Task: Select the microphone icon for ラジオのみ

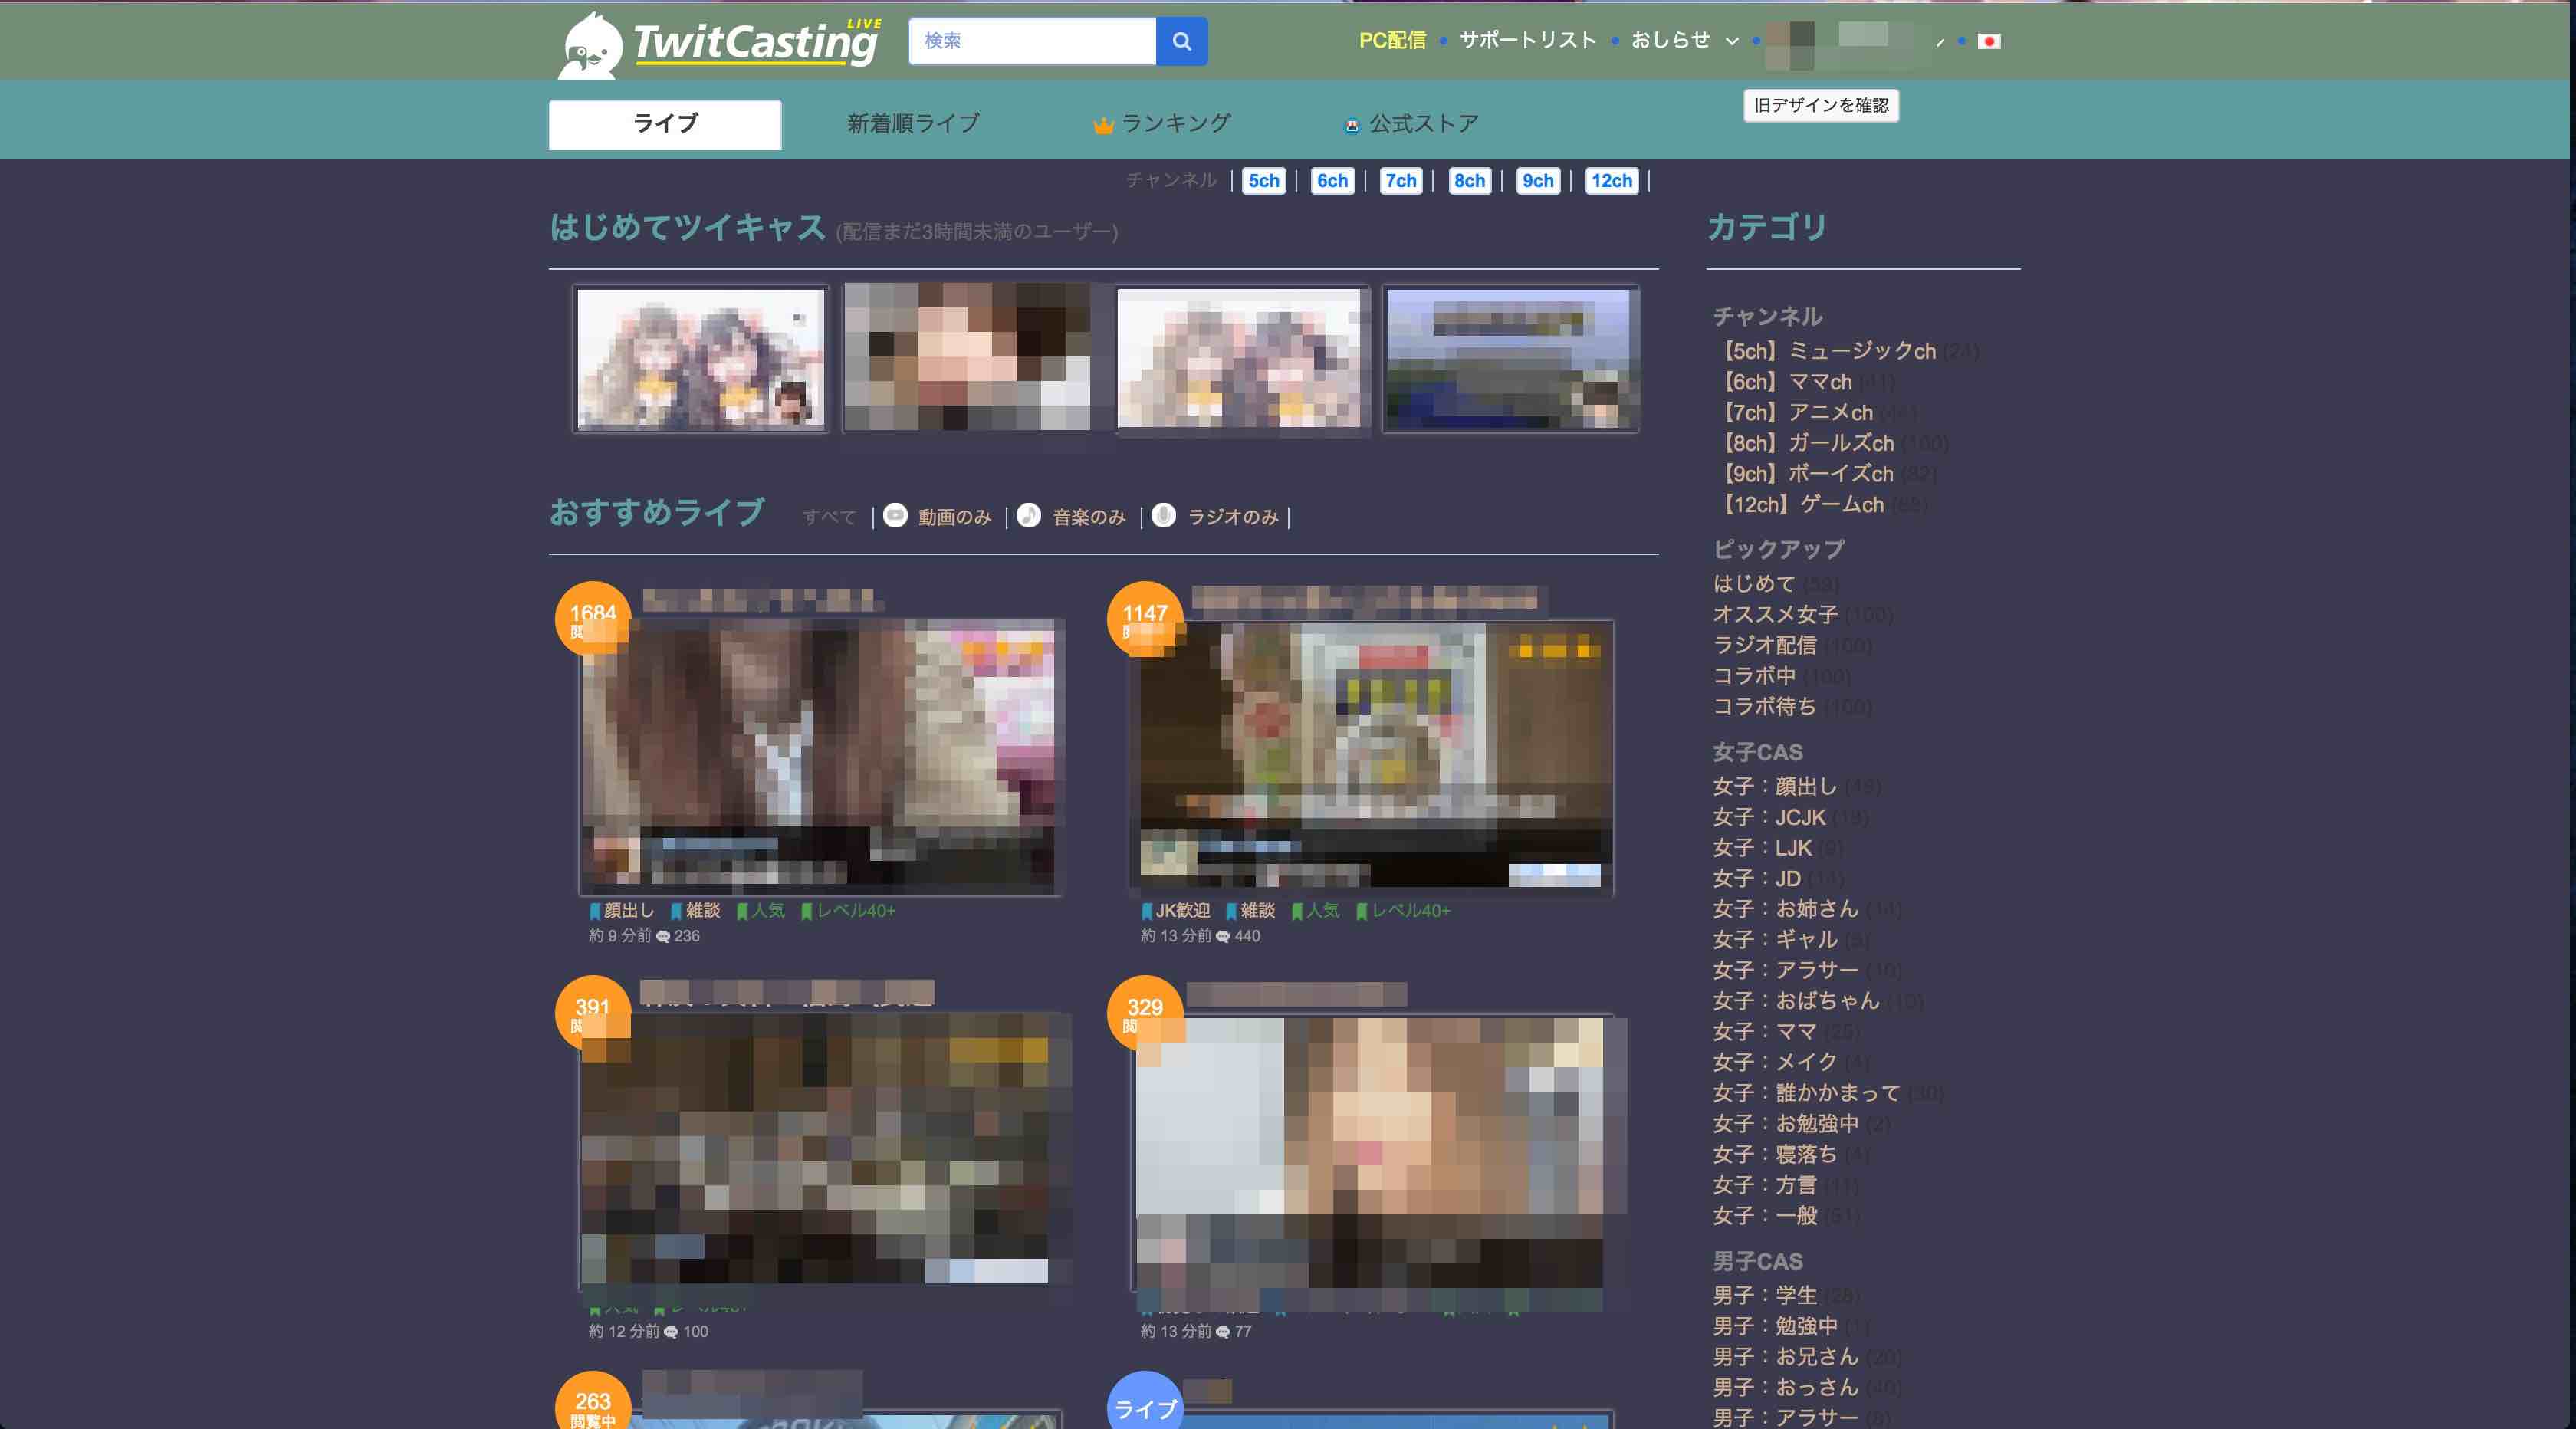Action: tap(1163, 517)
